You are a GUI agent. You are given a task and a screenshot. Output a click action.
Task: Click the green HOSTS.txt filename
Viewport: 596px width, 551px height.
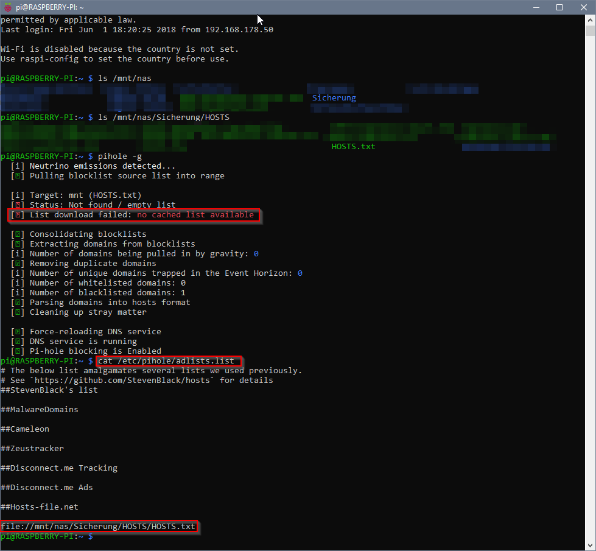point(353,147)
